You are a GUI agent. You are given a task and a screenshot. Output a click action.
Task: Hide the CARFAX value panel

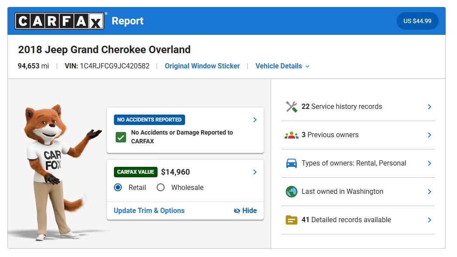tap(245, 211)
